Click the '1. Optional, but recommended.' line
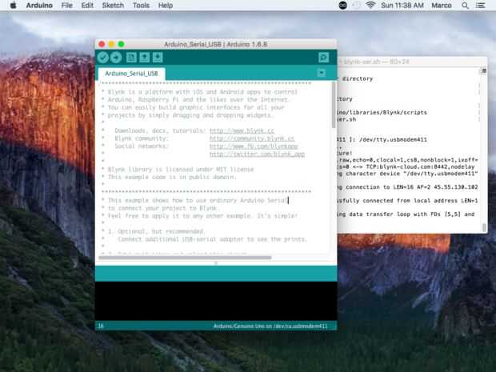The width and height of the screenshot is (496, 372). [156, 231]
